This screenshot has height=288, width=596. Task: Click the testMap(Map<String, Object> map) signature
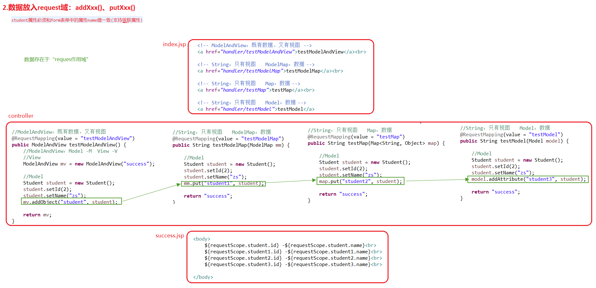pyautogui.click(x=376, y=143)
